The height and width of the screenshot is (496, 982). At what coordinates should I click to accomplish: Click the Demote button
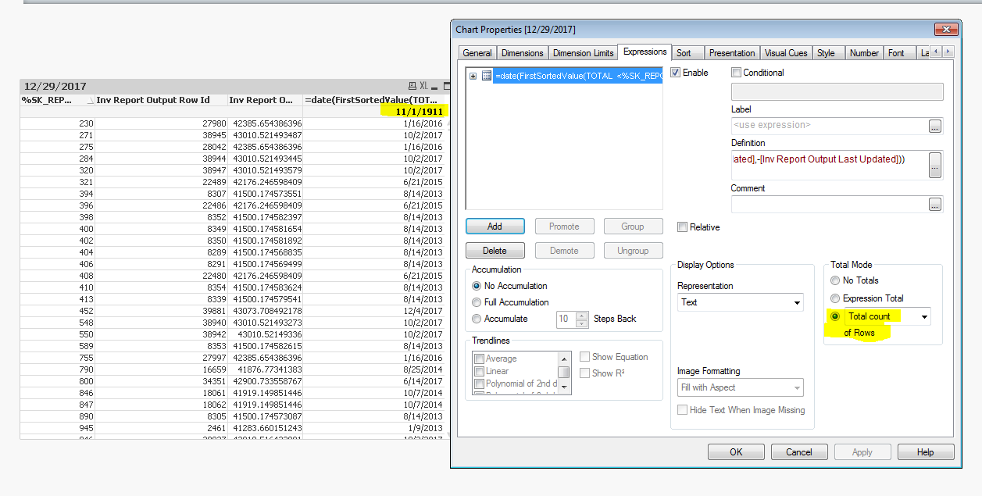[x=564, y=251]
